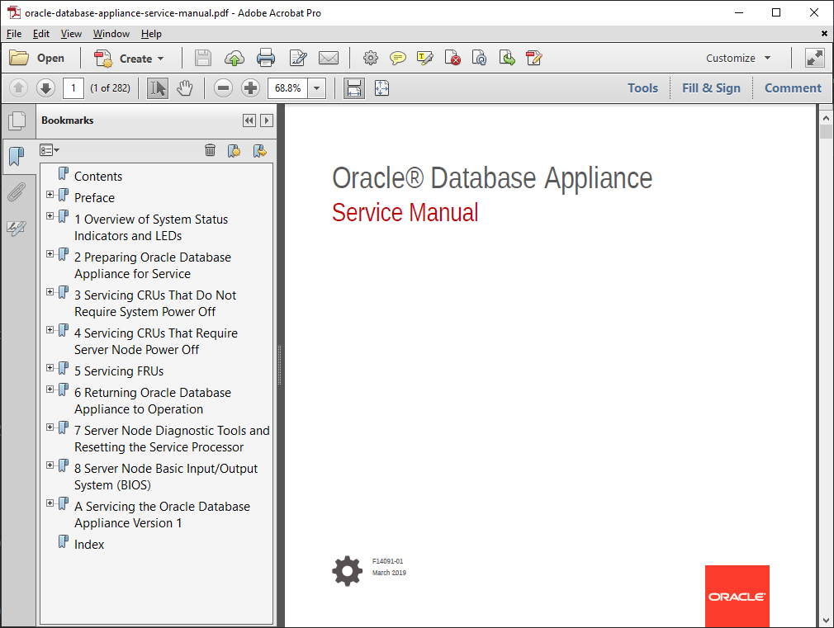
Task: Select the Highlight Text tool
Action: pyautogui.click(x=425, y=58)
